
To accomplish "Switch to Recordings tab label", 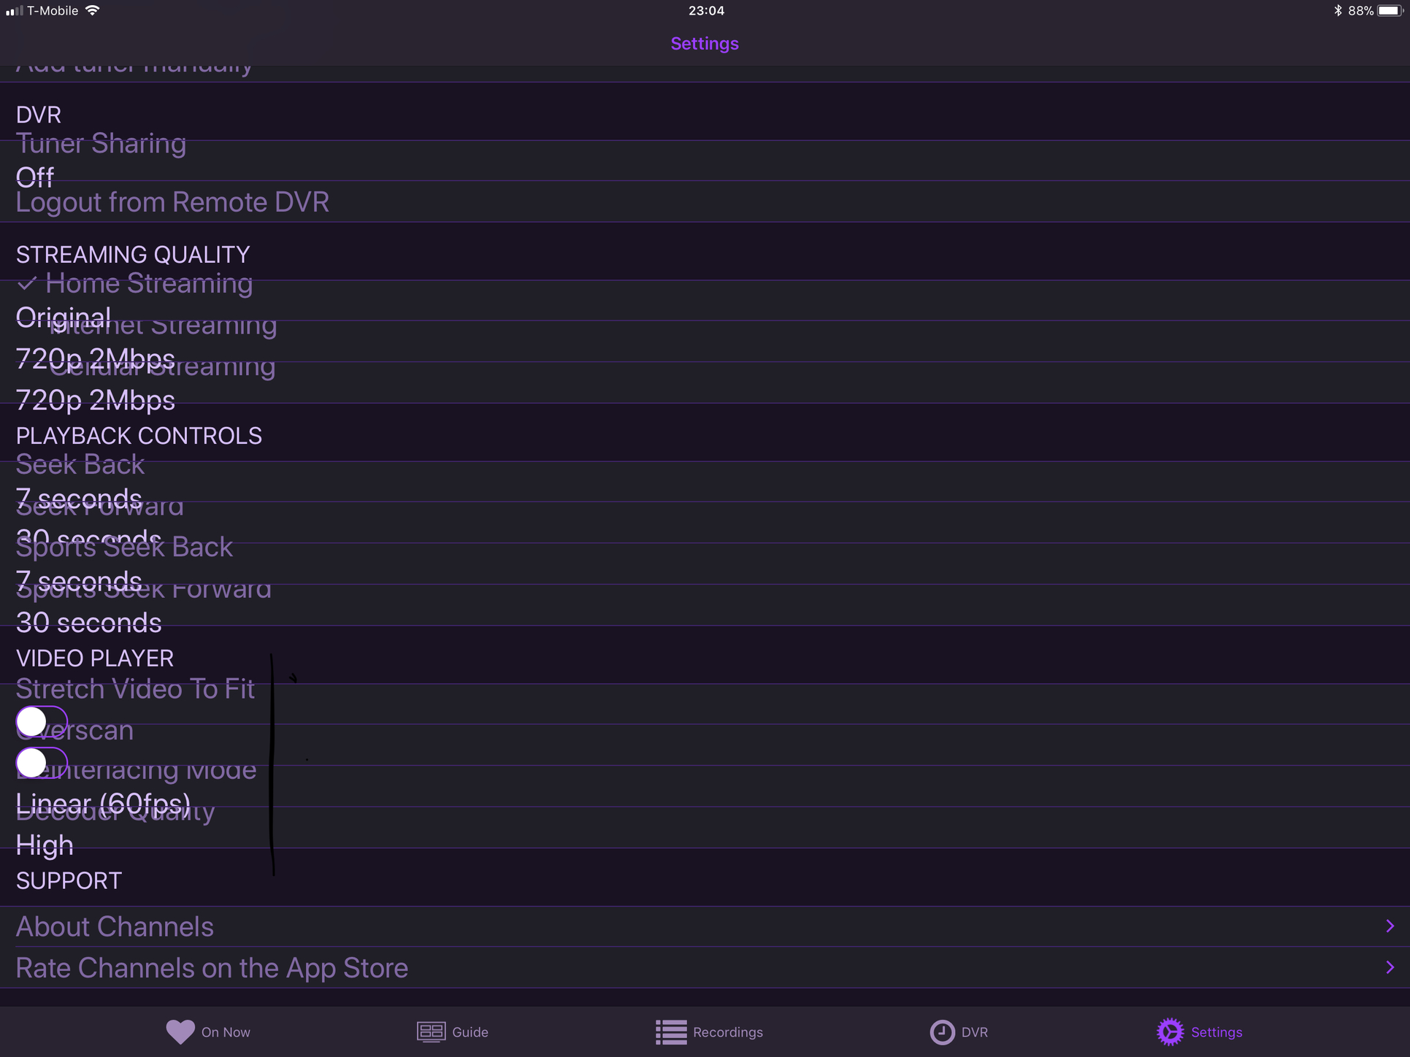I will click(x=727, y=1032).
